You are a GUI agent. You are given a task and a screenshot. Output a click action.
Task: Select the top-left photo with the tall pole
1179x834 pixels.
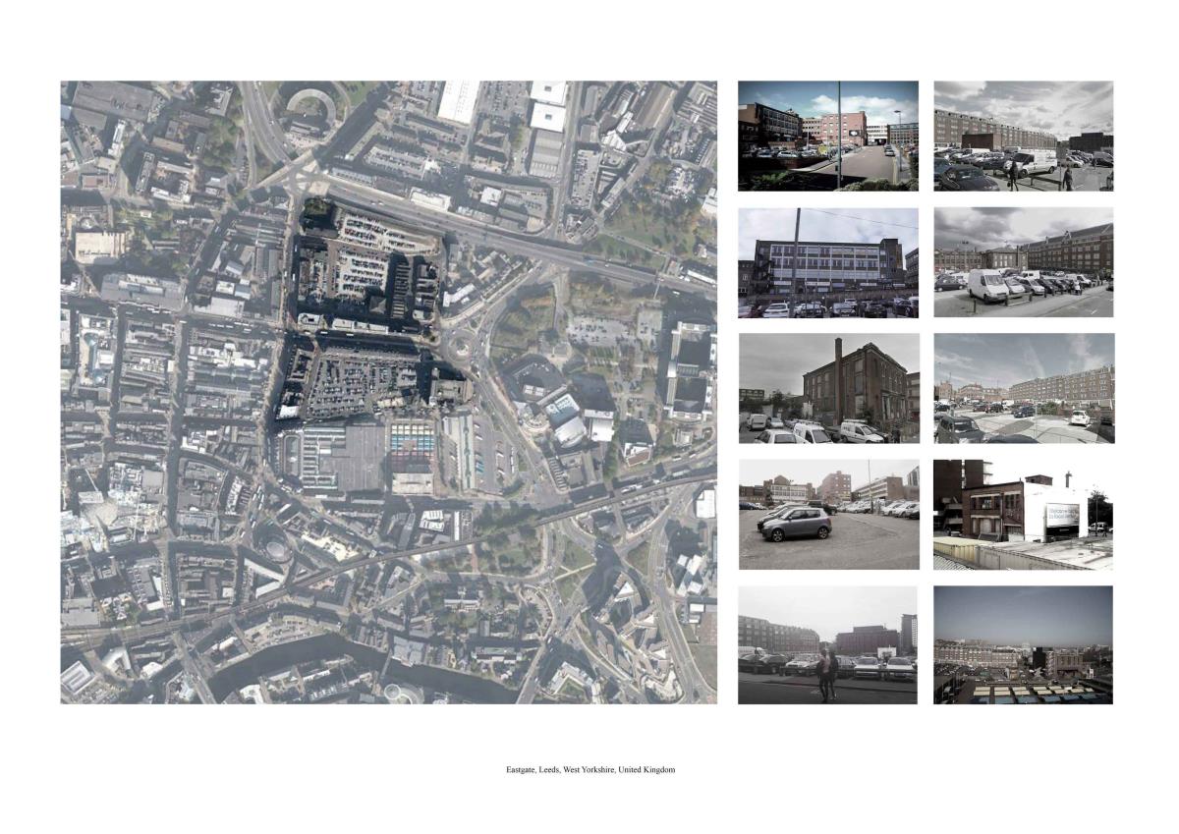(828, 136)
